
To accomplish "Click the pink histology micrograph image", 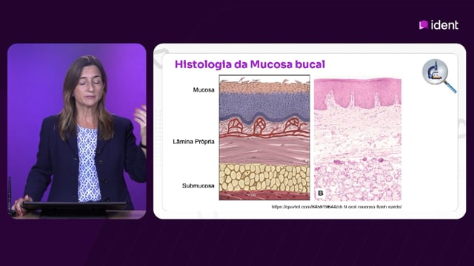I will coord(358,140).
